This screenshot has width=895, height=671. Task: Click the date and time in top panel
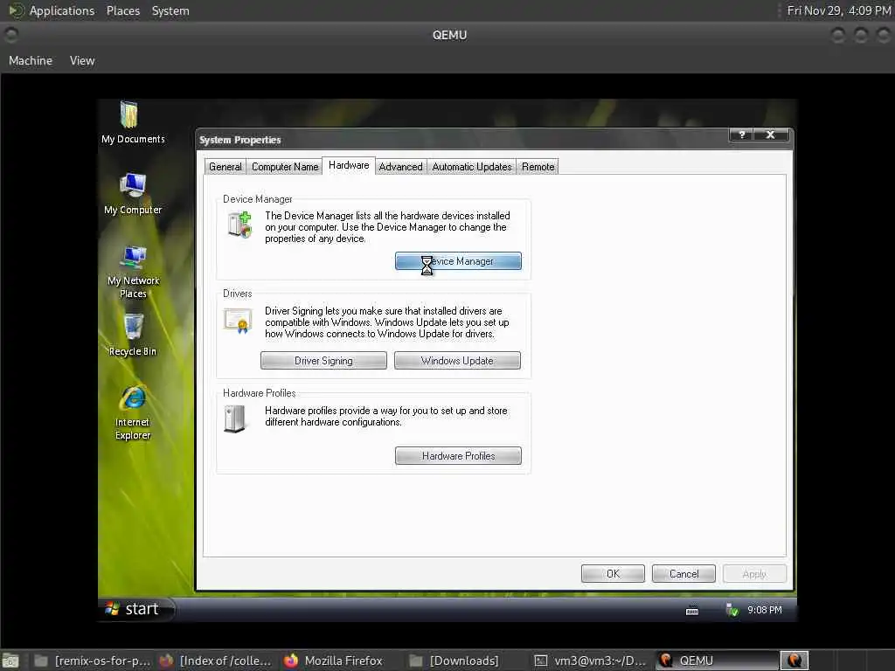pos(839,10)
